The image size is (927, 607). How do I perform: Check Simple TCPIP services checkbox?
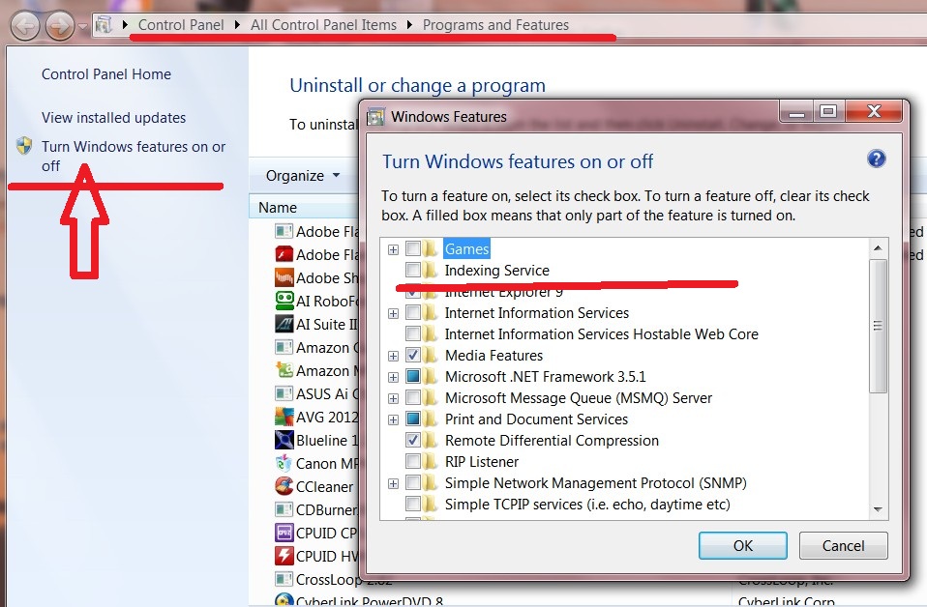[413, 504]
